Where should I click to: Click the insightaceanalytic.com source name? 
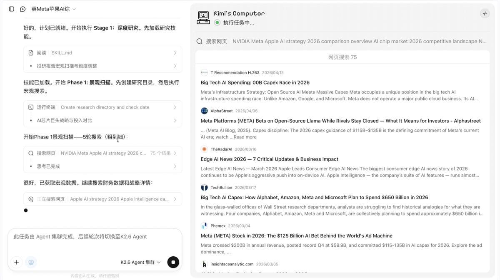232,264
